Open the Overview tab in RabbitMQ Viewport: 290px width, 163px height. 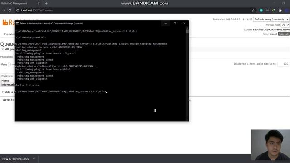click(x=9, y=34)
